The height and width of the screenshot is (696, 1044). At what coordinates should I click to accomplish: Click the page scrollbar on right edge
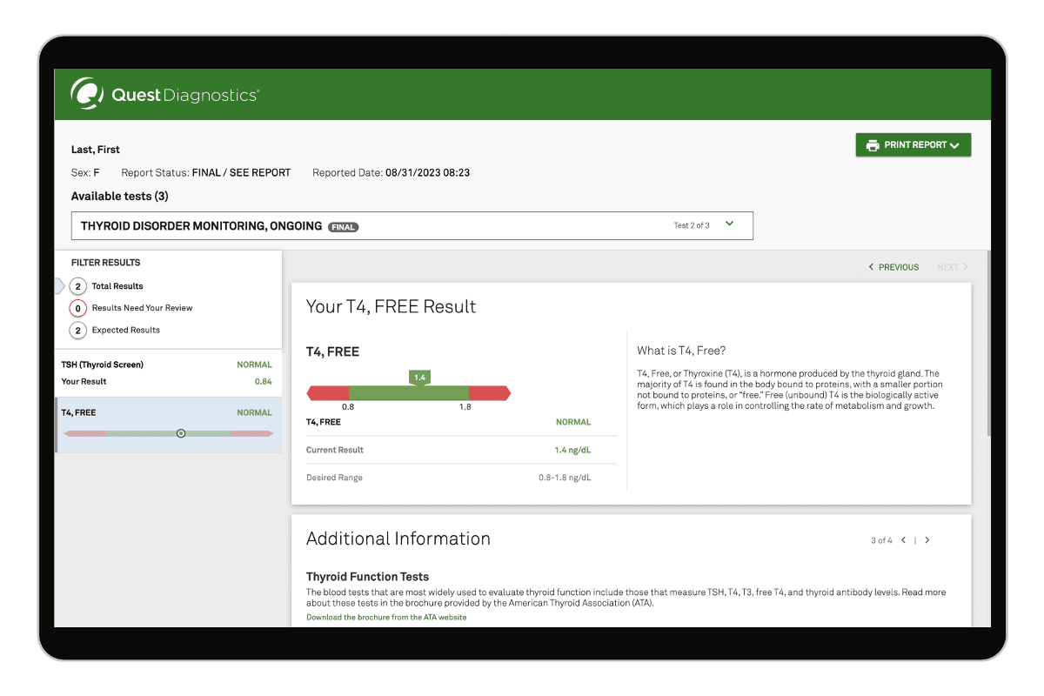pos(987,348)
